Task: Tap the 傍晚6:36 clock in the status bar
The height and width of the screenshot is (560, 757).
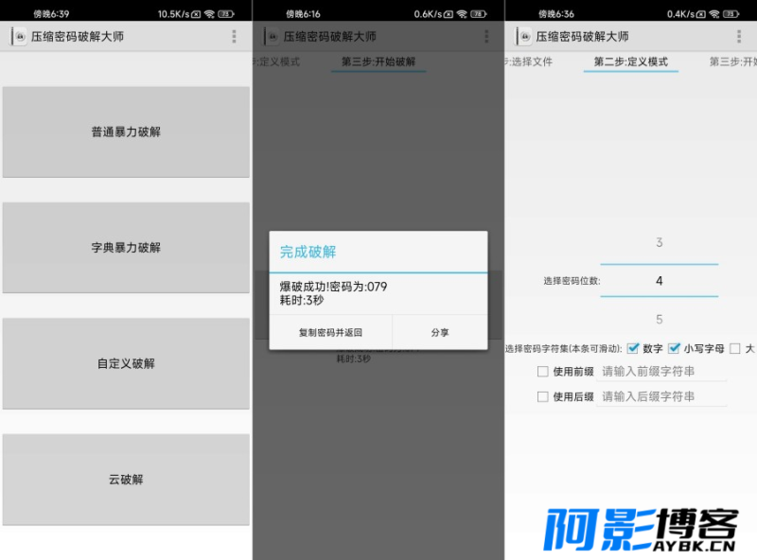Action: click(x=556, y=14)
